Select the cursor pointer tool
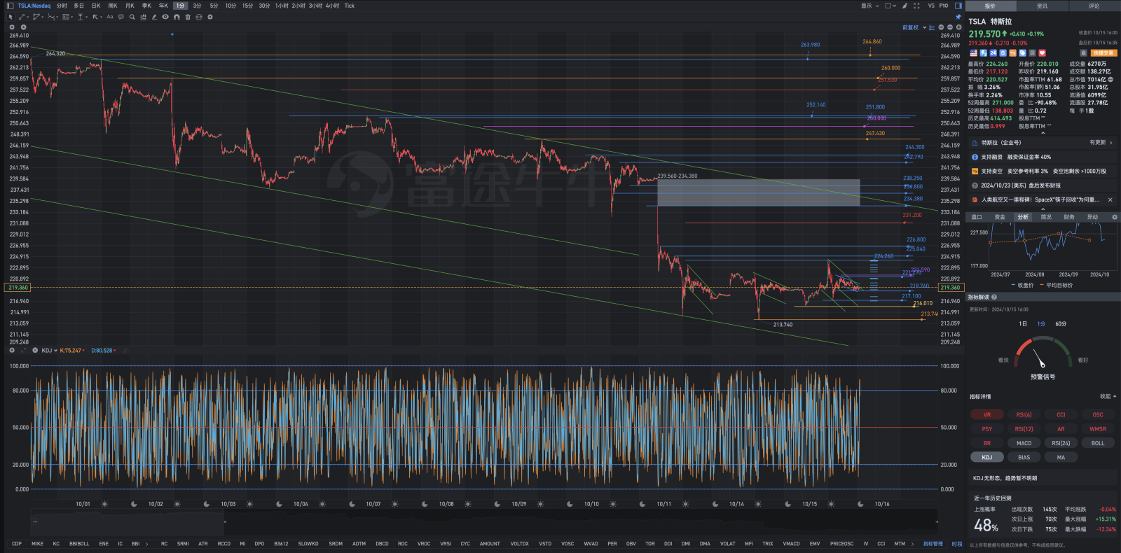This screenshot has width=1121, height=553. click(x=11, y=17)
